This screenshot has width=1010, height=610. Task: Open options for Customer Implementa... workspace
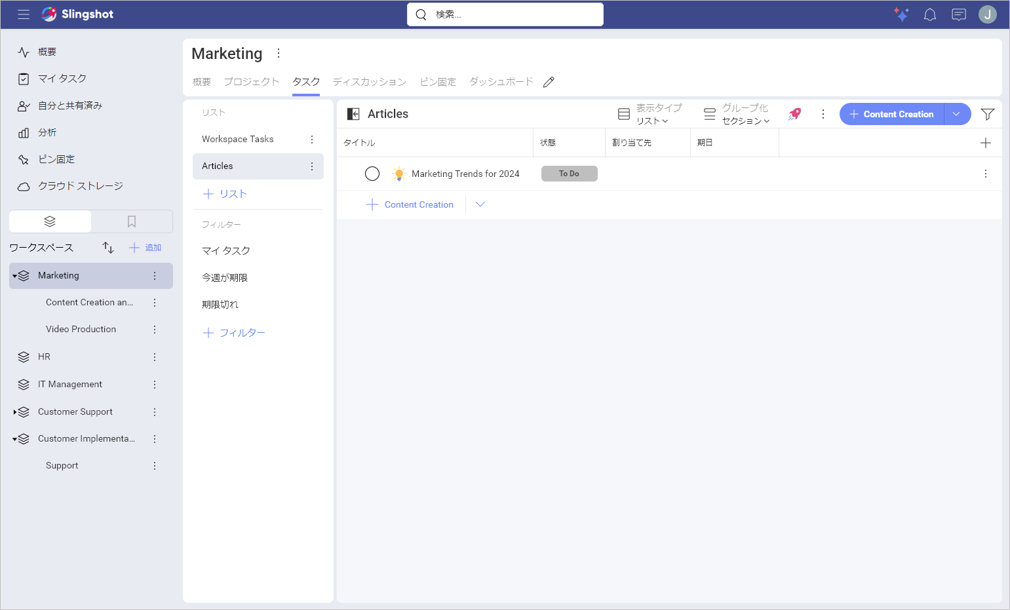155,439
